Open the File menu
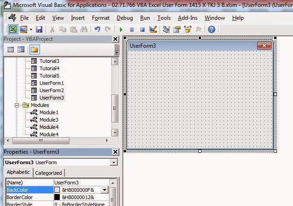 click(x=24, y=18)
